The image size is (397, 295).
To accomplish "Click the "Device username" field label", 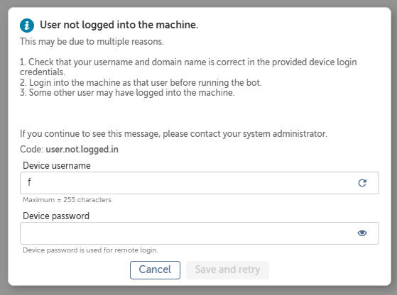I will click(57, 165).
